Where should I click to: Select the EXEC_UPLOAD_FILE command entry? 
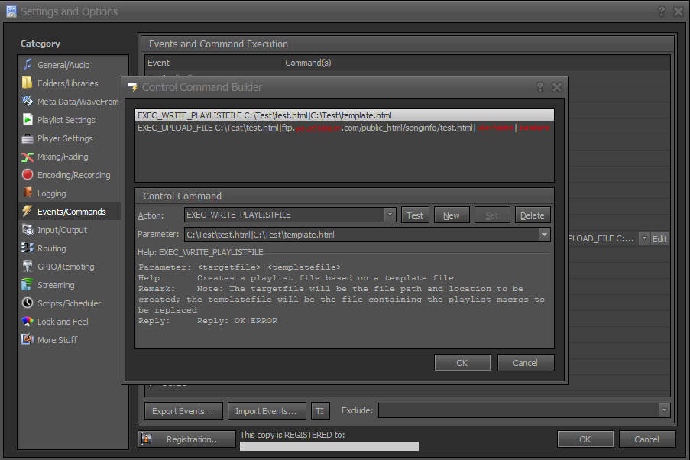coord(306,128)
